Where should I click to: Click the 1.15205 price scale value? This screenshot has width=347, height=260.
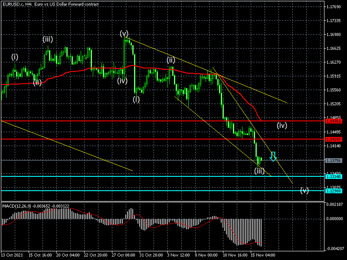tap(334, 104)
